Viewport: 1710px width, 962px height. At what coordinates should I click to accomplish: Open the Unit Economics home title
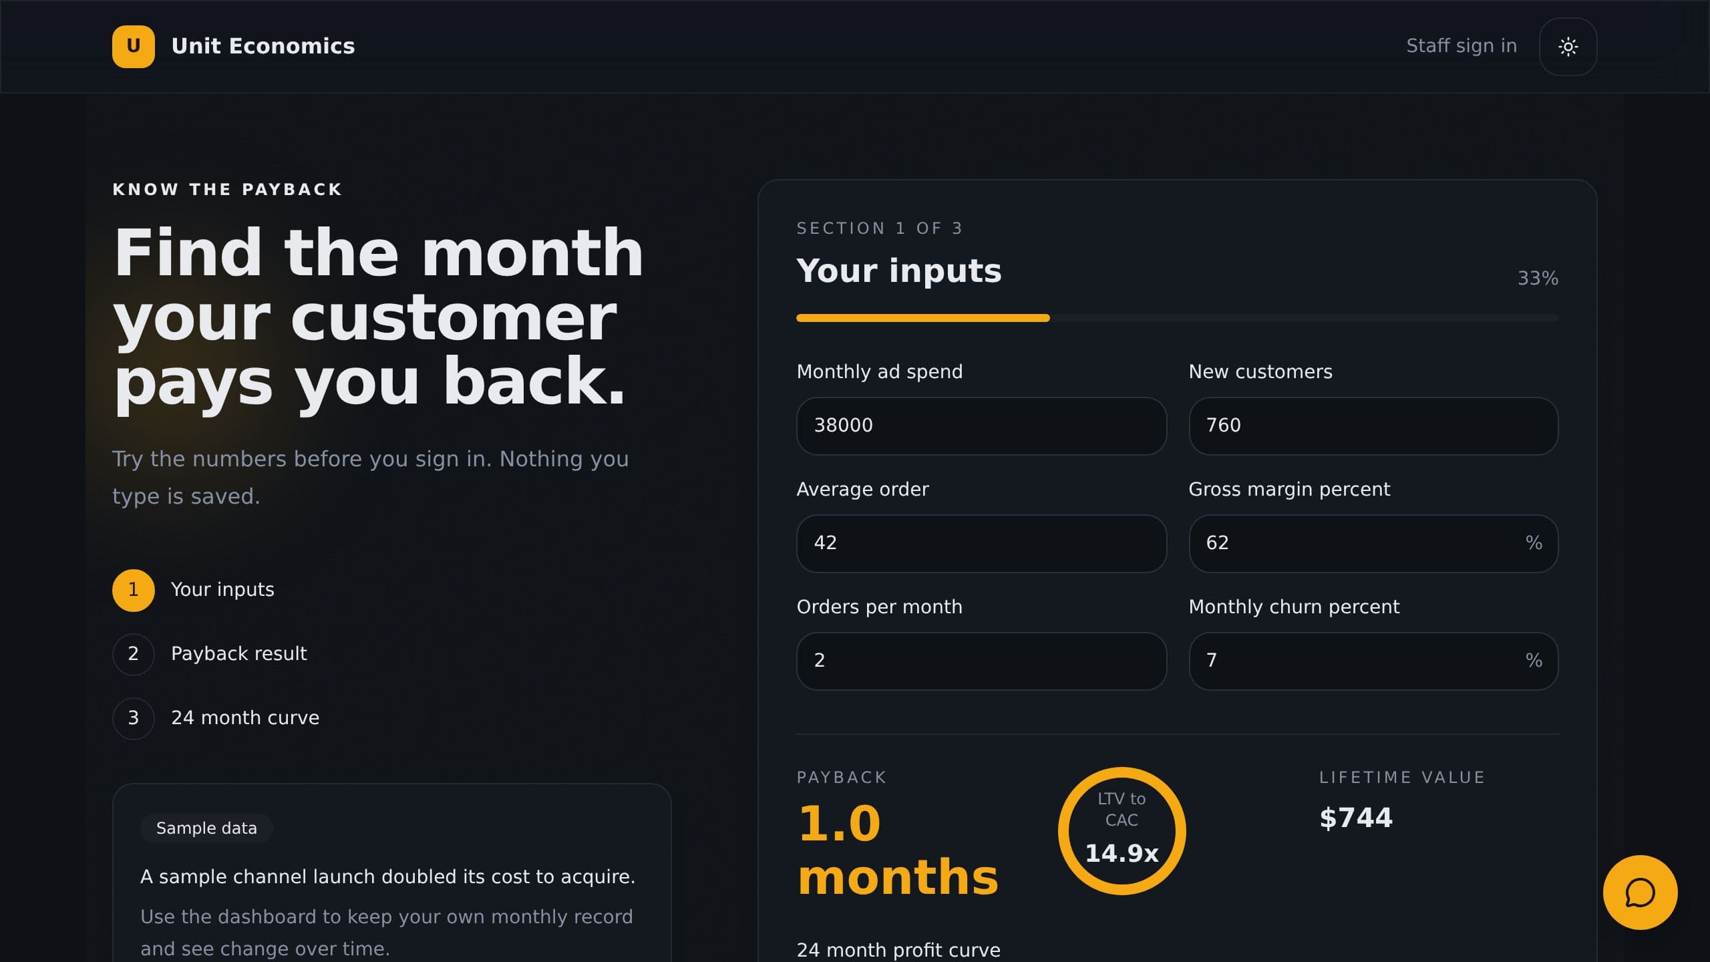[x=263, y=46]
